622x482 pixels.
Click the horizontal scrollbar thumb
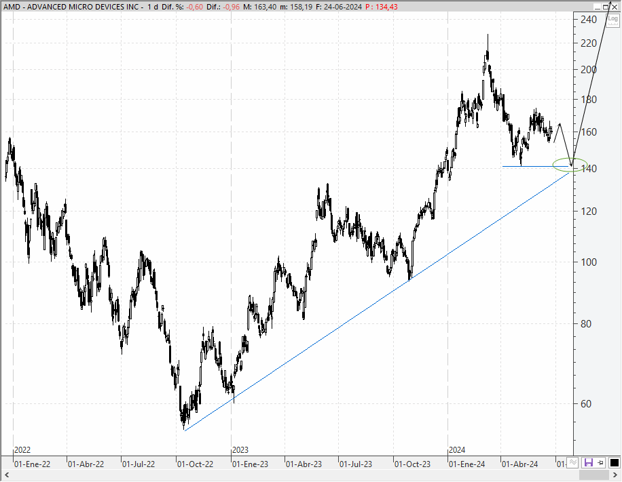click(x=594, y=475)
